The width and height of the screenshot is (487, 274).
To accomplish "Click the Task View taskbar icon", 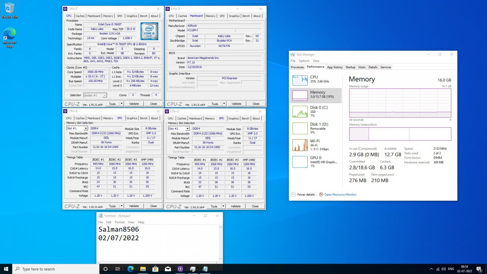I will pyautogui.click(x=117, y=269).
